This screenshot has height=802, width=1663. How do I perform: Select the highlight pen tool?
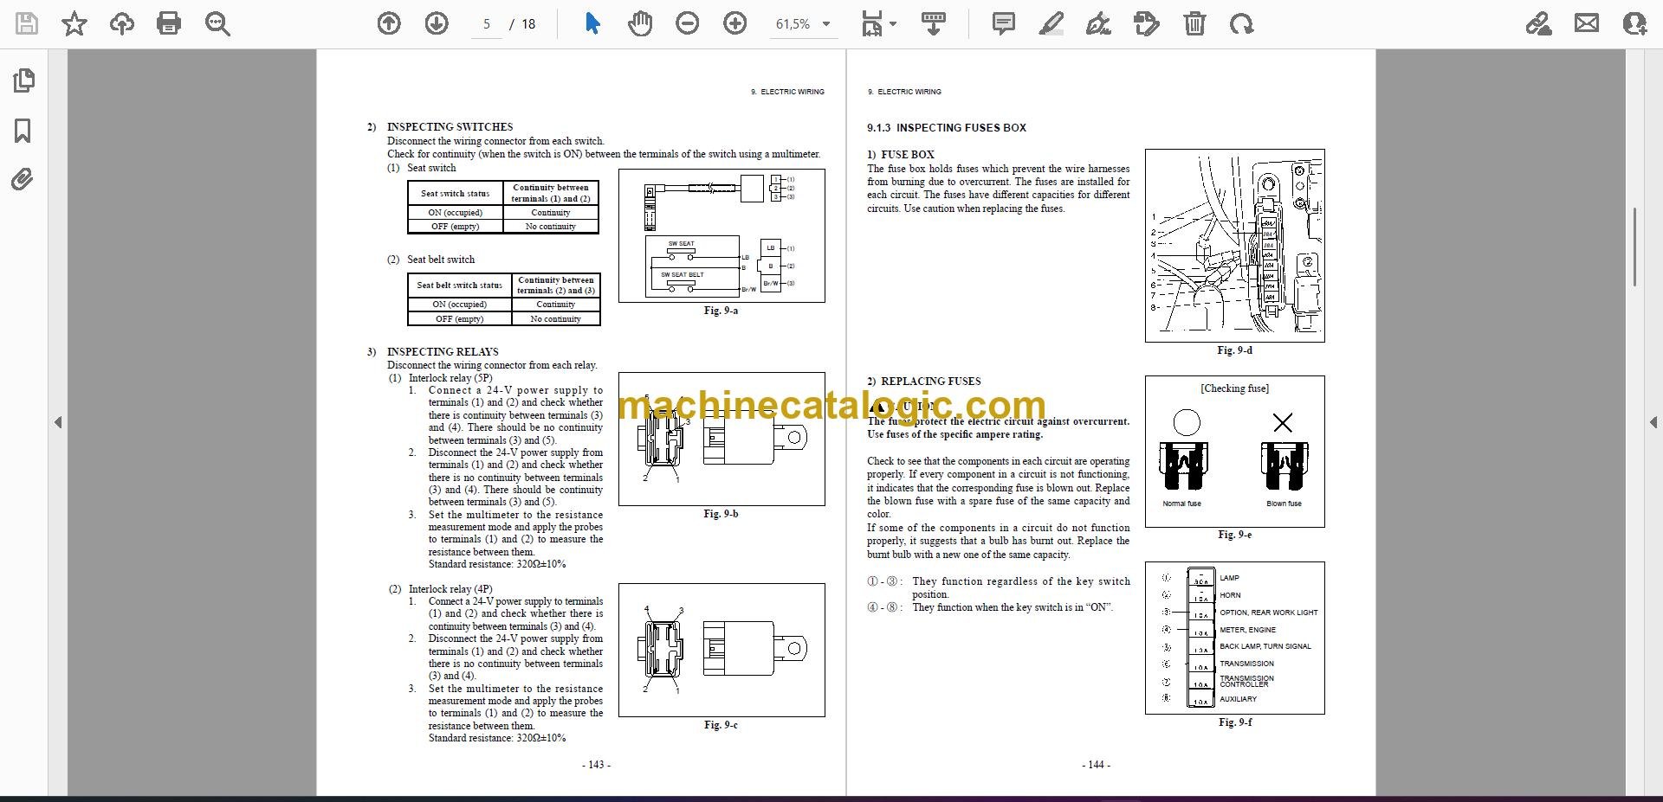pyautogui.click(x=1051, y=23)
